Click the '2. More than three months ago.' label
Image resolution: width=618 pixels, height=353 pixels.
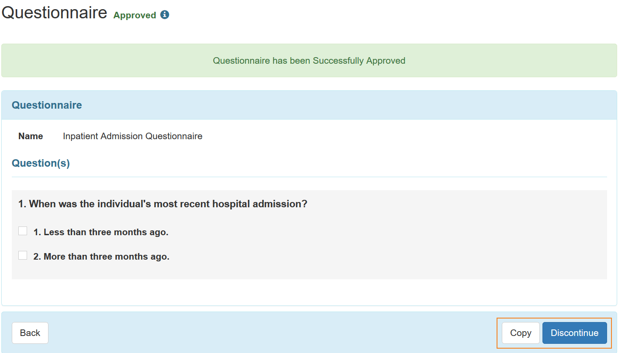click(x=101, y=257)
